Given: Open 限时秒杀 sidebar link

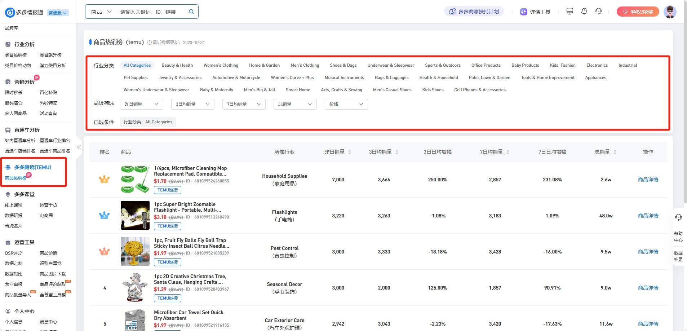Looking at the screenshot, I should click(13, 93).
